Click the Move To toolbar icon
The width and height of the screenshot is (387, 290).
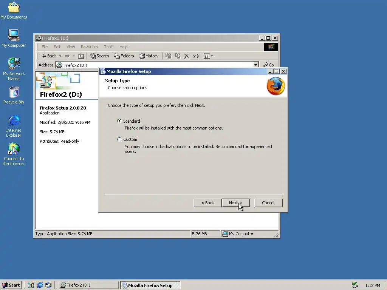168,56
